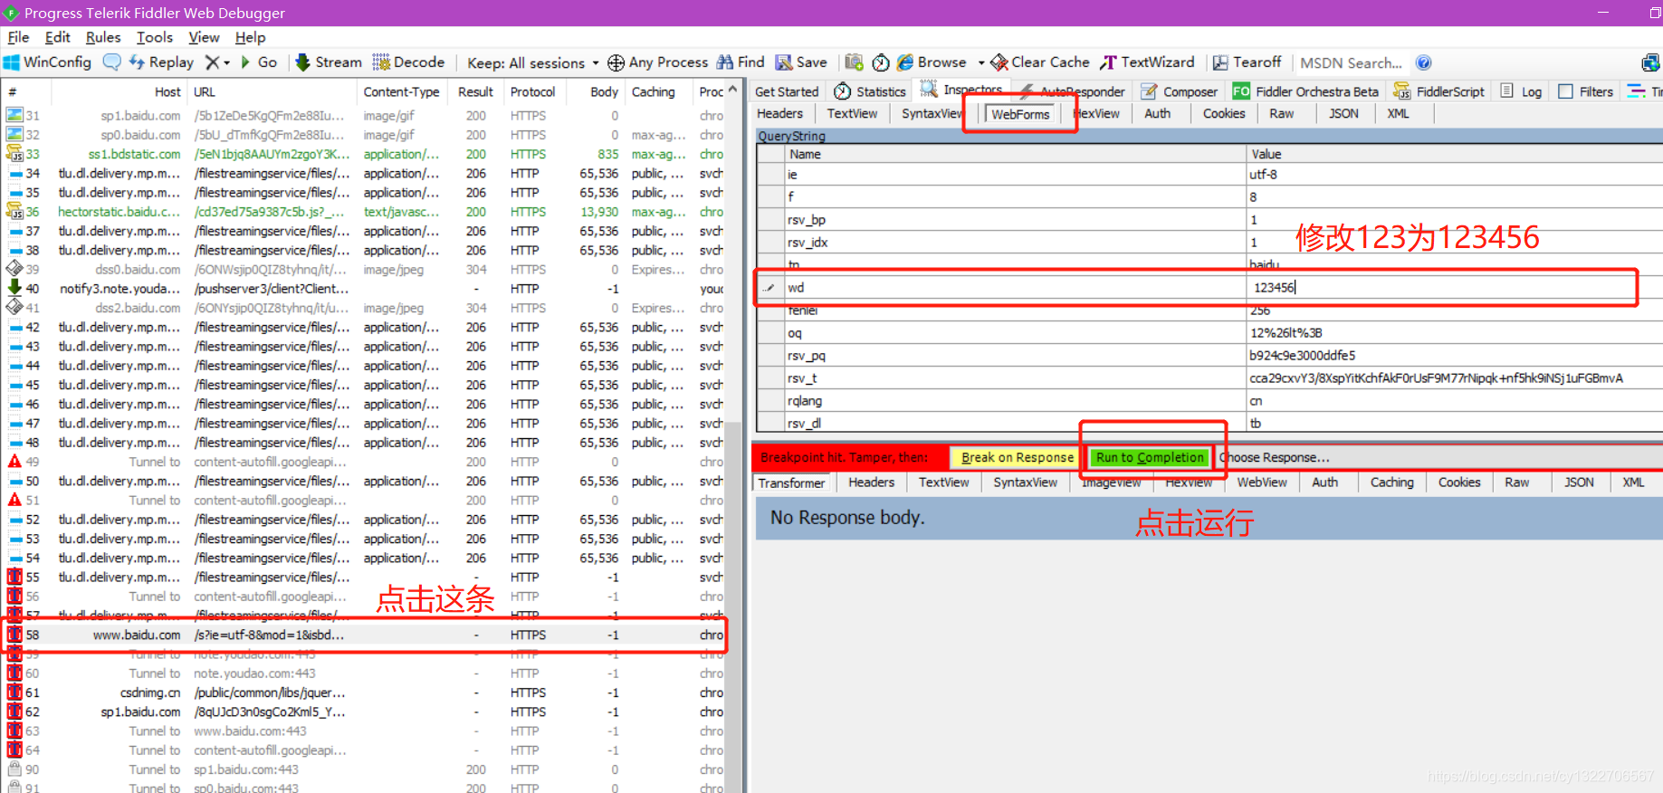The width and height of the screenshot is (1663, 793).
Task: Open the Fiddler Orchestra Beta tab
Action: tap(1305, 91)
